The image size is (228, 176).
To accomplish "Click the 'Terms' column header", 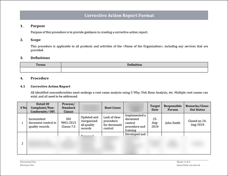I will (x=40, y=65).
